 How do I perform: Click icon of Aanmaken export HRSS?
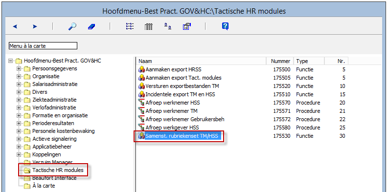tap(141, 69)
